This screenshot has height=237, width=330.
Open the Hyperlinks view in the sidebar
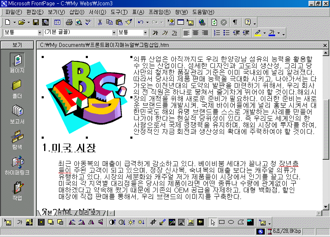17,165
